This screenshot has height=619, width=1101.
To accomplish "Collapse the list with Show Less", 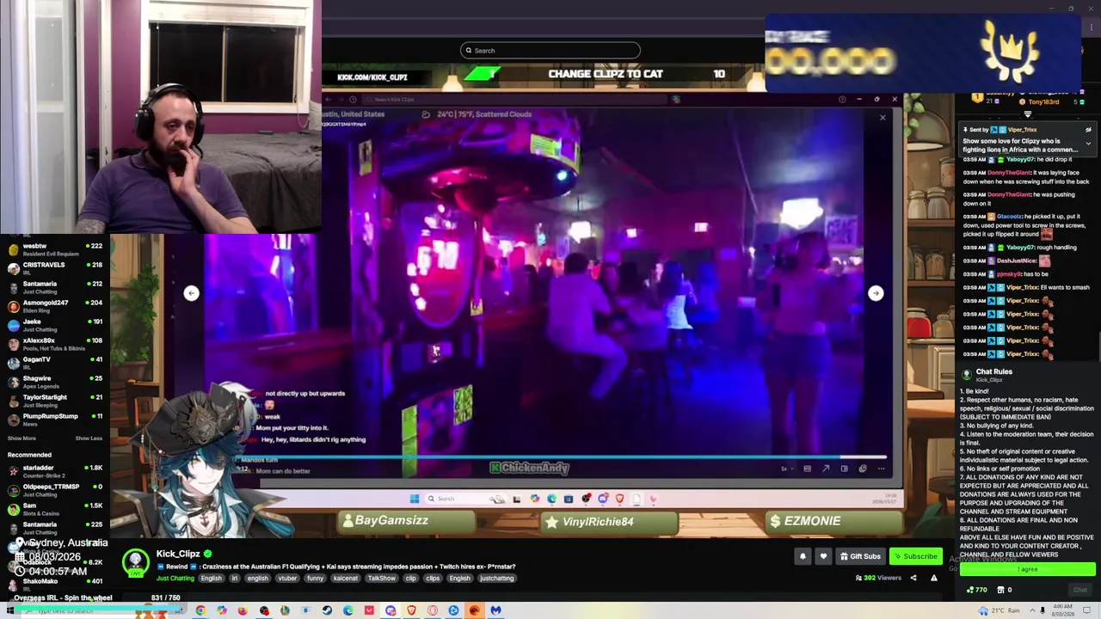I will [x=89, y=438].
